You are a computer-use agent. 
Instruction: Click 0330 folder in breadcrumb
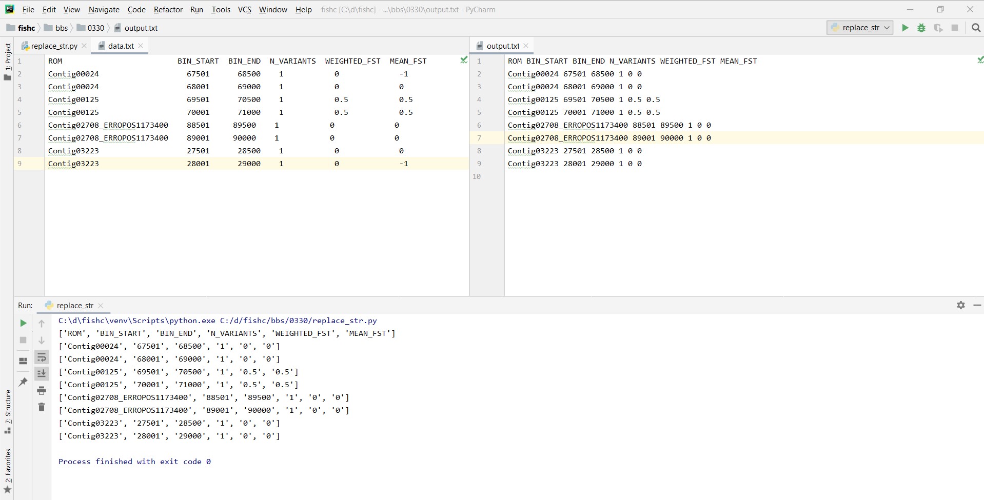click(x=90, y=28)
